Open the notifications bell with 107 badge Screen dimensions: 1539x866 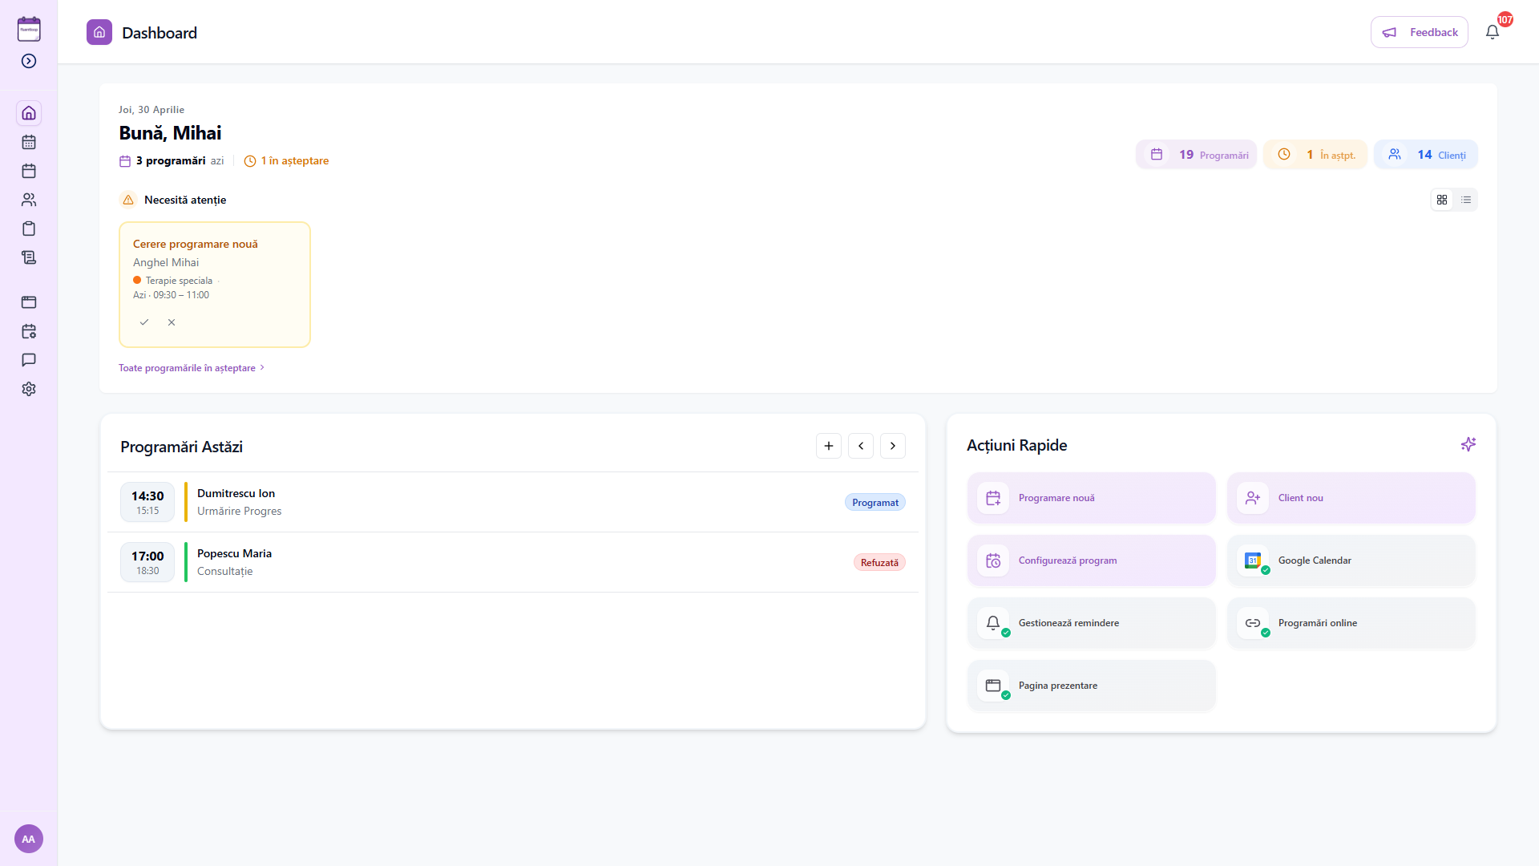coord(1493,32)
